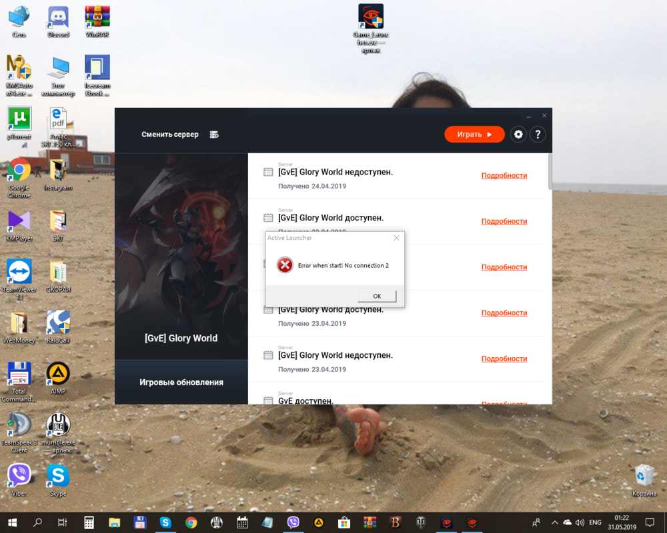
Task: Click World of Tanks taskbar icon
Action: tap(421, 522)
